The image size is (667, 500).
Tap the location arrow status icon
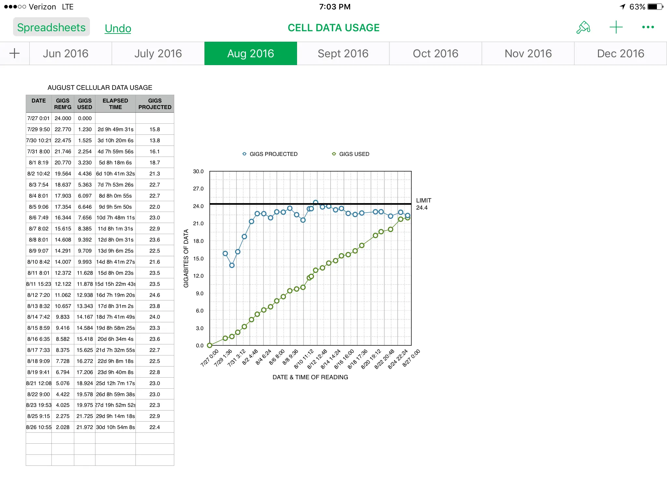tap(622, 7)
